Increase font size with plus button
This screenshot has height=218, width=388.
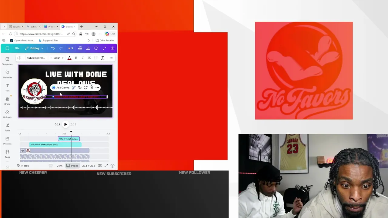click(63, 58)
